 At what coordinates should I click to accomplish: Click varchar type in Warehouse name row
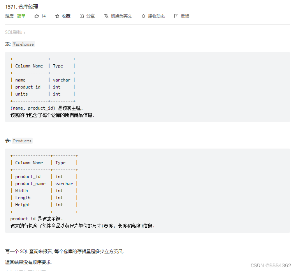pyautogui.click(x=62, y=80)
